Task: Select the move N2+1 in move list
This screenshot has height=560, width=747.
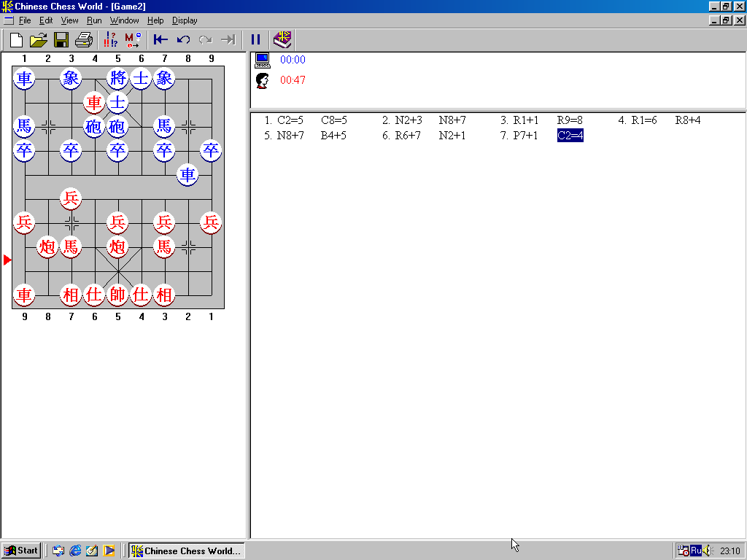Action: click(x=452, y=136)
